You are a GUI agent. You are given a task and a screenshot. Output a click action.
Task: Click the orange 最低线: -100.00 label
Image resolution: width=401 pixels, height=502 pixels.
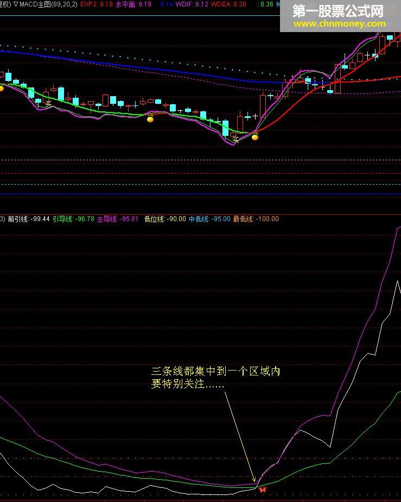tap(256, 219)
